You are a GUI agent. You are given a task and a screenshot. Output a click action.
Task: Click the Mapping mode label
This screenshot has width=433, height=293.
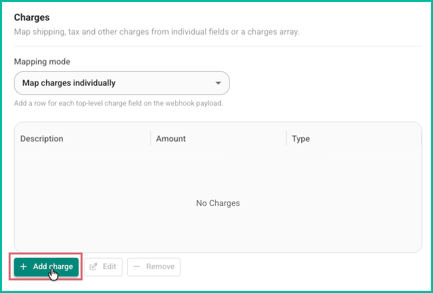(x=42, y=62)
